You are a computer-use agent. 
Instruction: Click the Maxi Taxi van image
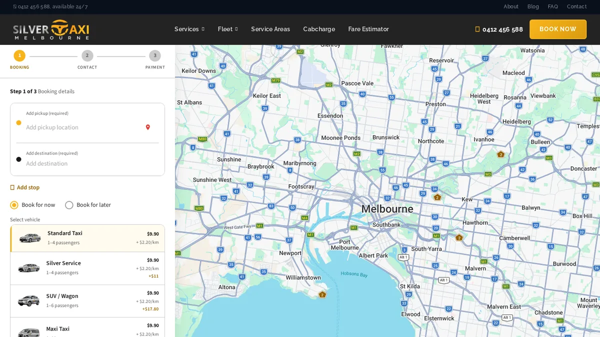click(x=29, y=332)
